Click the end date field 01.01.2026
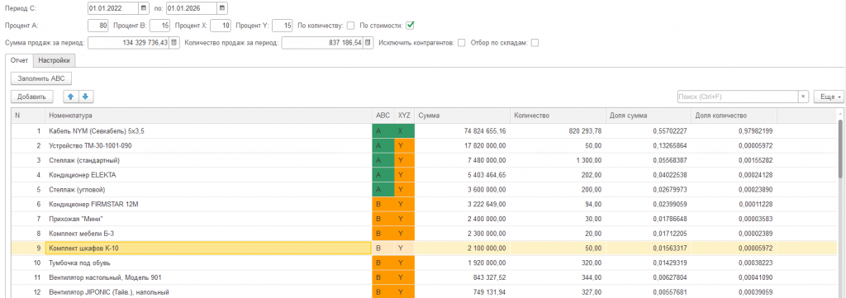The height and width of the screenshot is (298, 846). tap(192, 8)
